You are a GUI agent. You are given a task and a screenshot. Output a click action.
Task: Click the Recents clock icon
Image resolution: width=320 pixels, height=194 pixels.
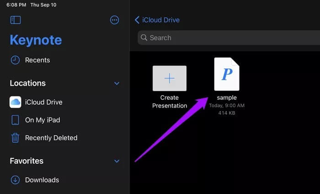pos(15,60)
